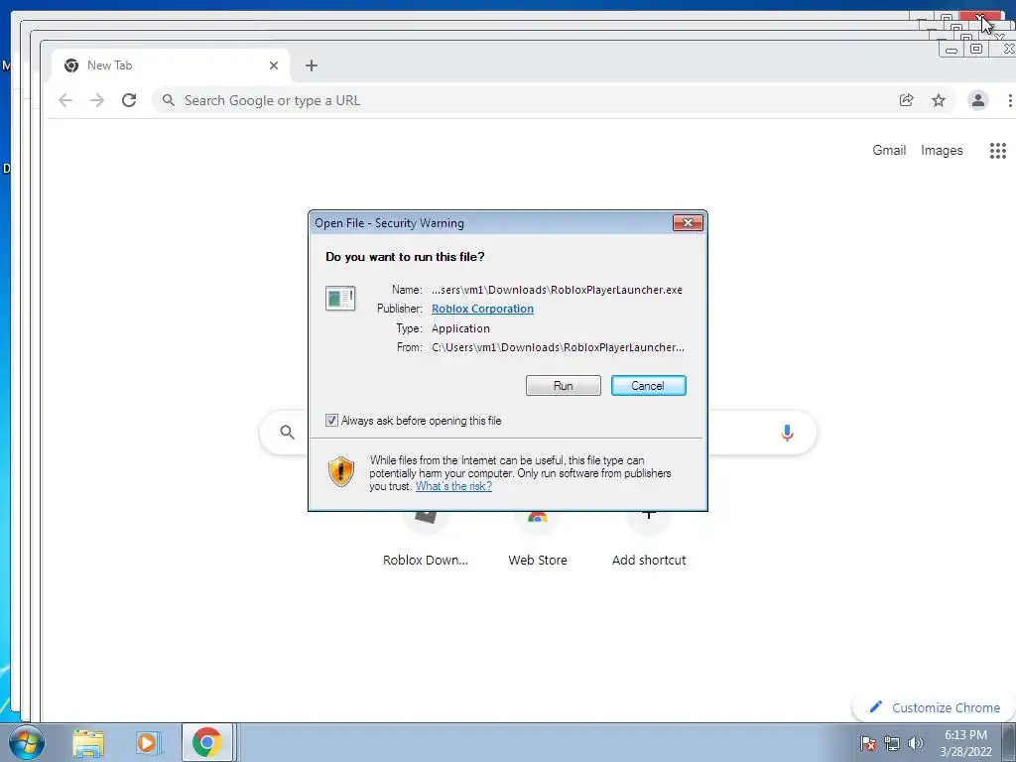
Task: Select the New Tab tab
Action: (171, 65)
